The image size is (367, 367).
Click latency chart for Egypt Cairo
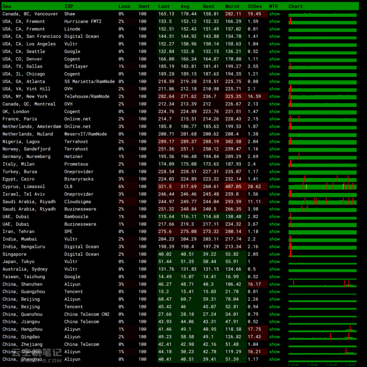pos(322,179)
